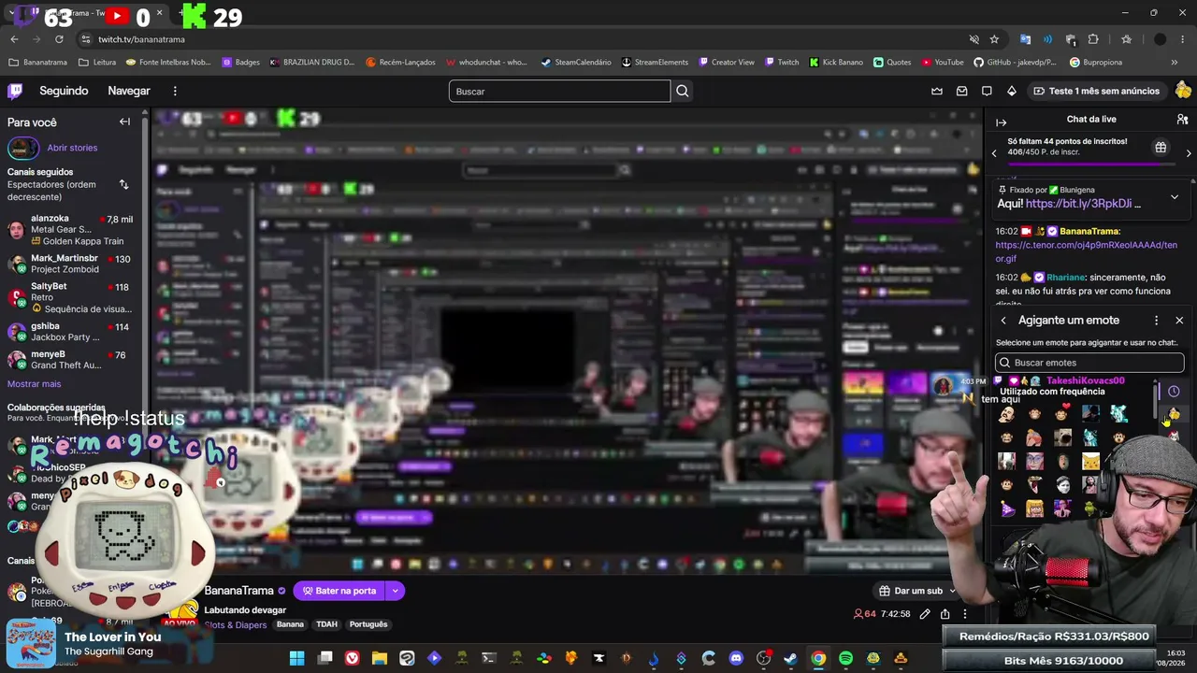The height and width of the screenshot is (673, 1197).
Task: Click the Twitch logo home icon
Action: (x=15, y=91)
